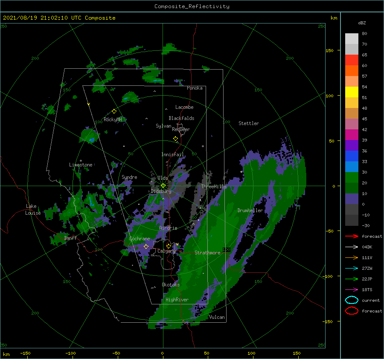384x359 pixels.
Task: Click the Composite_Reflectivity title text
Action: pyautogui.click(x=192, y=6)
